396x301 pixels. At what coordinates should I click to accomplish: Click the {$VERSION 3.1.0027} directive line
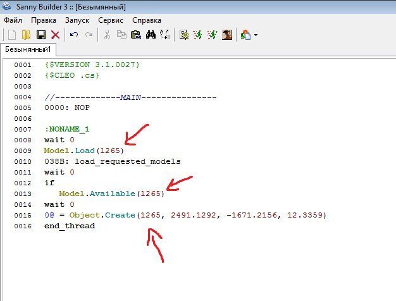pyautogui.click(x=92, y=64)
